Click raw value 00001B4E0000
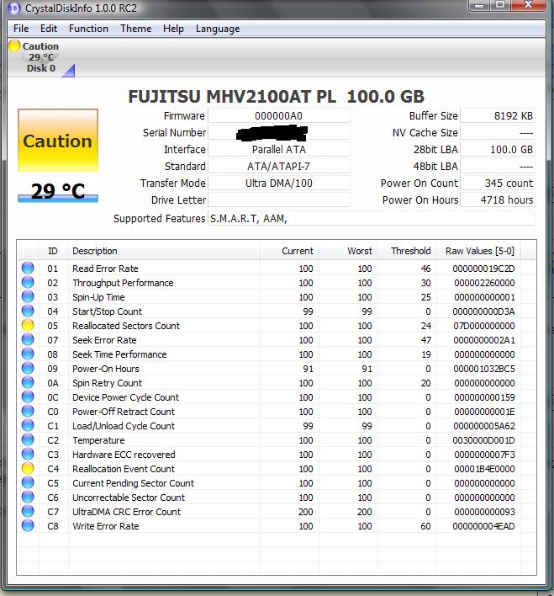 (x=484, y=469)
